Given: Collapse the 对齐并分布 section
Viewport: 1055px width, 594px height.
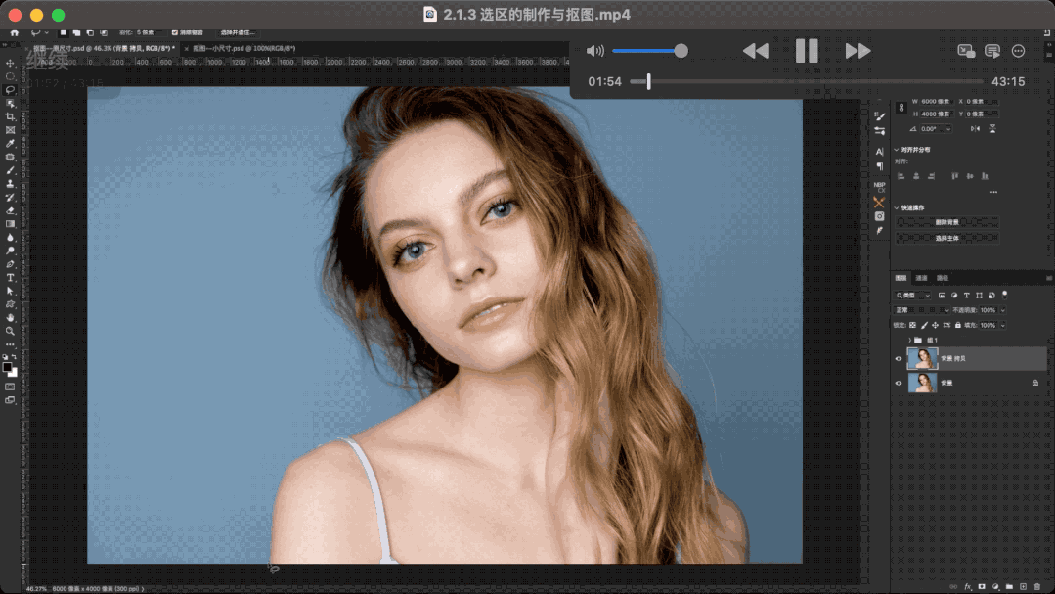Looking at the screenshot, I should pyautogui.click(x=897, y=150).
